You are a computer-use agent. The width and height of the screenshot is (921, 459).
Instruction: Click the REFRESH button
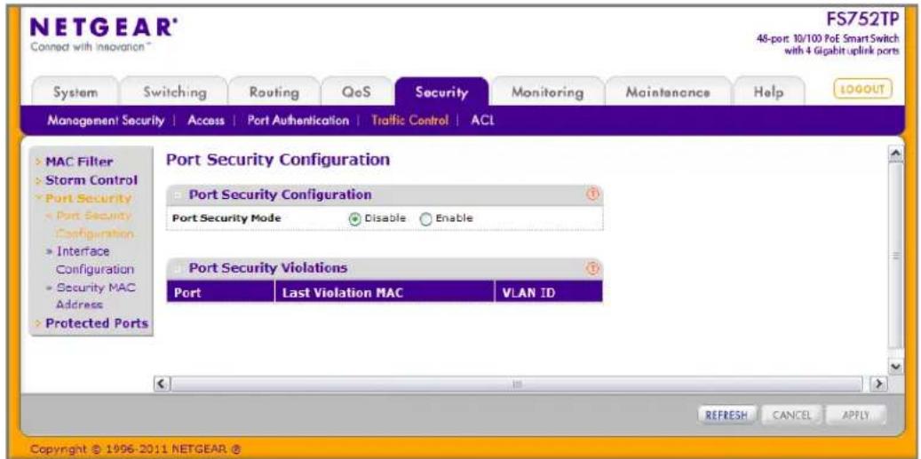coord(727,415)
